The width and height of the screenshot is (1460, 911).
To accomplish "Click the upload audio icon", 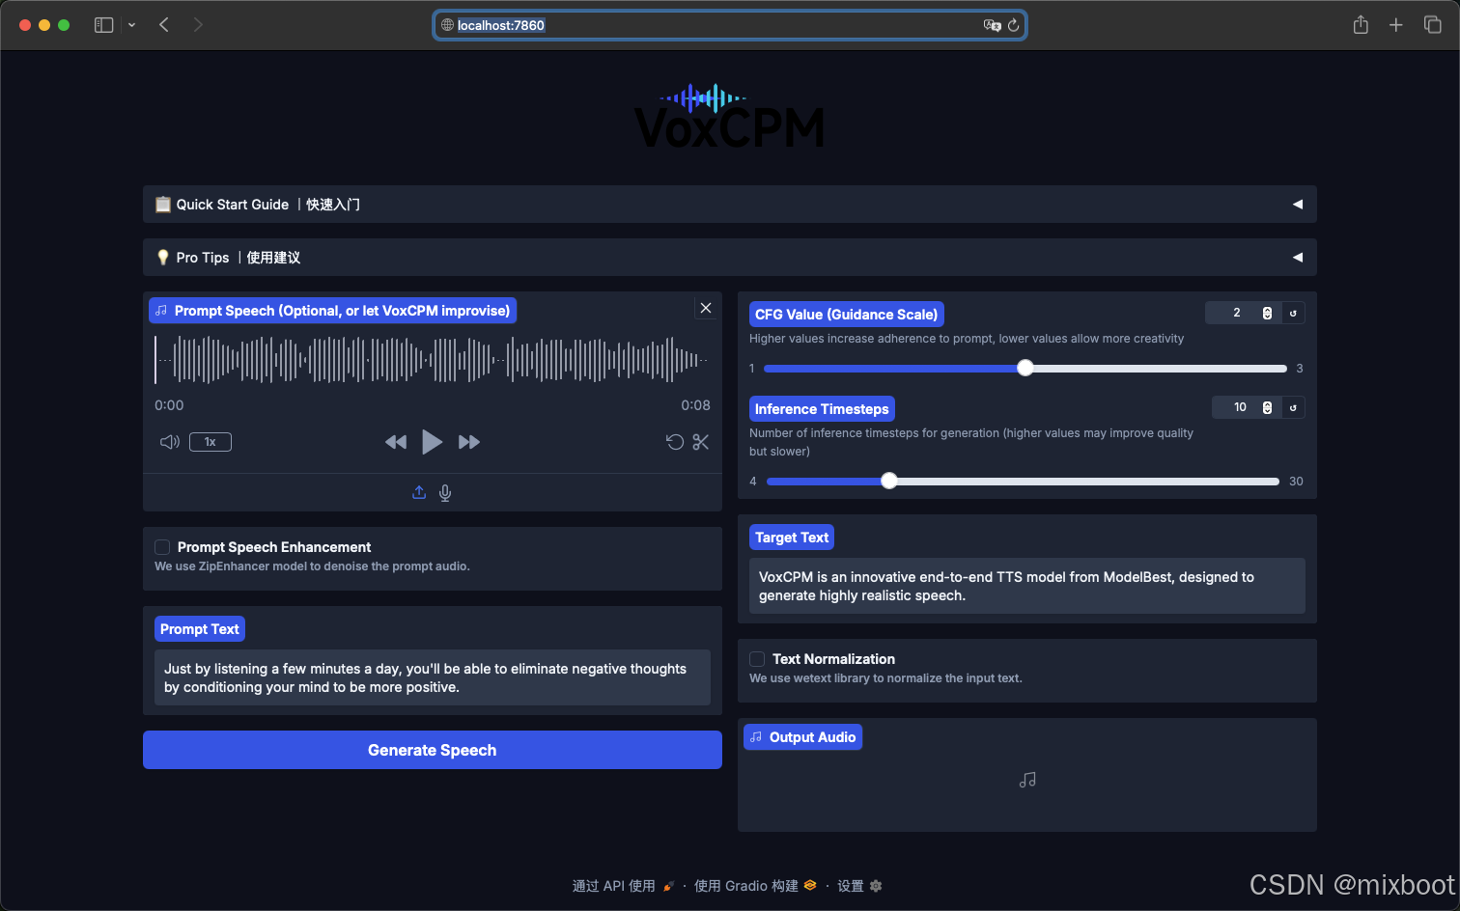I will 419,492.
